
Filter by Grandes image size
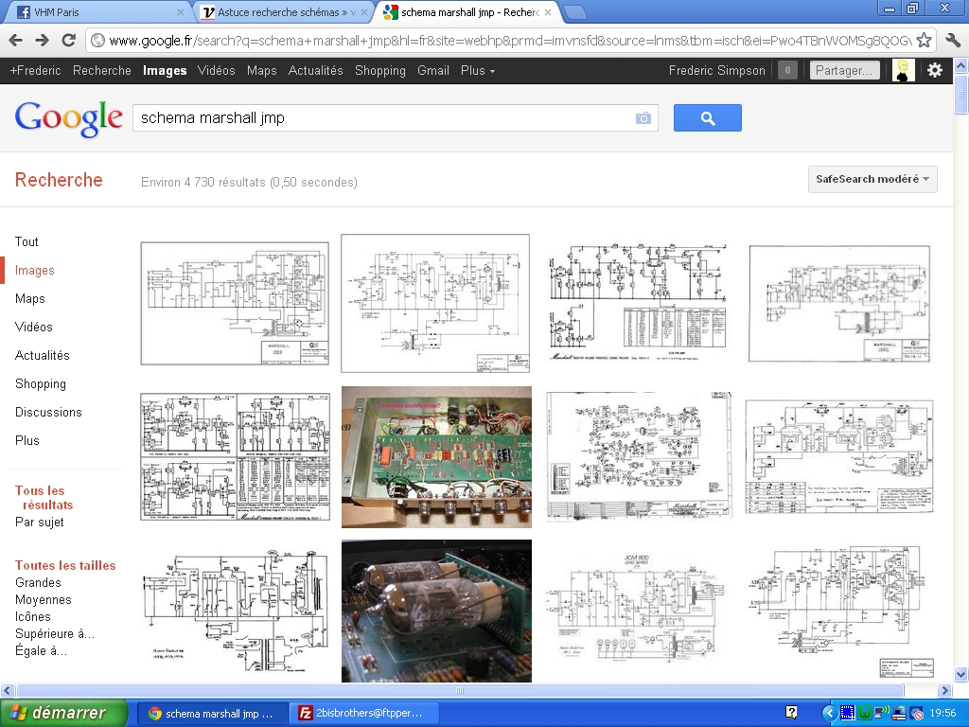38,583
